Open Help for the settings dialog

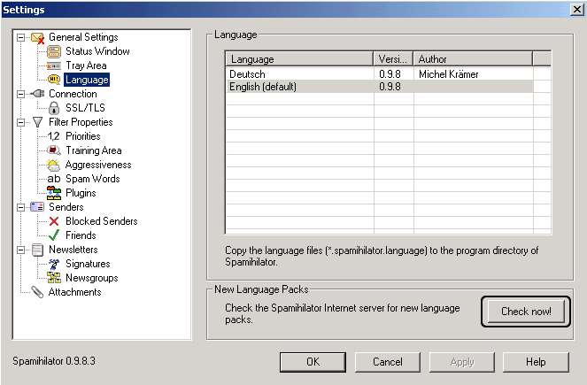(536, 362)
